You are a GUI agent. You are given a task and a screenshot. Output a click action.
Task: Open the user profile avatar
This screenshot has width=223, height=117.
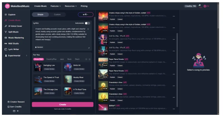tap(200, 6)
